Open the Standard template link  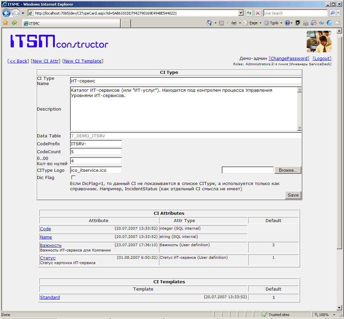click(50, 297)
